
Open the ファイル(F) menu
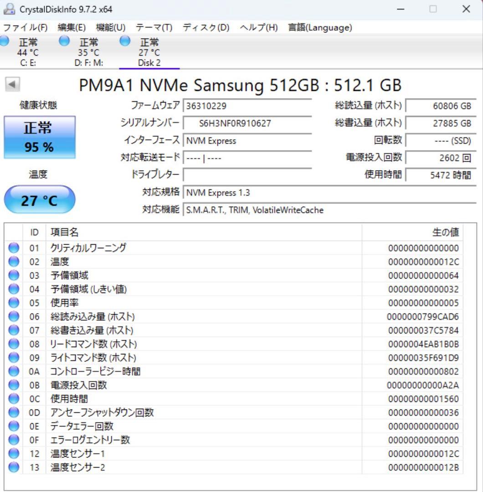(x=25, y=28)
